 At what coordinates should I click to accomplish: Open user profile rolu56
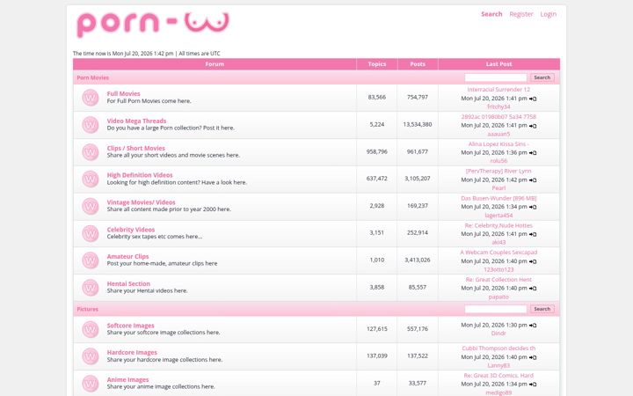pyautogui.click(x=498, y=161)
